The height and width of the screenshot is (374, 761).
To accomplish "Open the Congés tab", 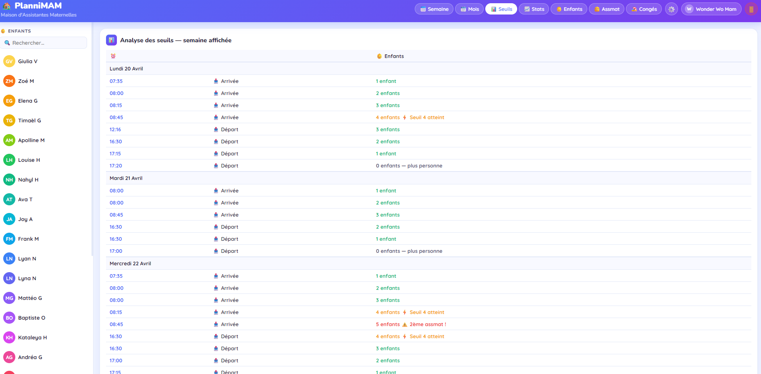I will (643, 9).
